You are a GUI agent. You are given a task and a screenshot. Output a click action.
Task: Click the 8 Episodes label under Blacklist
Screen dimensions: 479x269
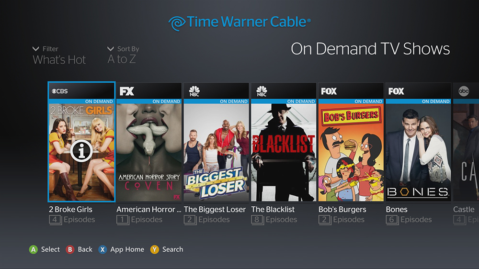coord(274,220)
